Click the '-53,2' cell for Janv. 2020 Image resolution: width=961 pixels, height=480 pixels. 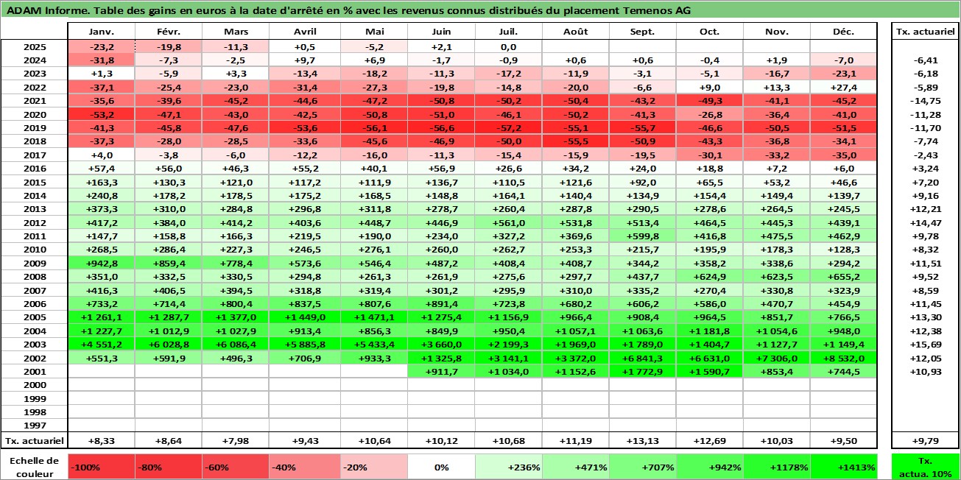[101, 114]
